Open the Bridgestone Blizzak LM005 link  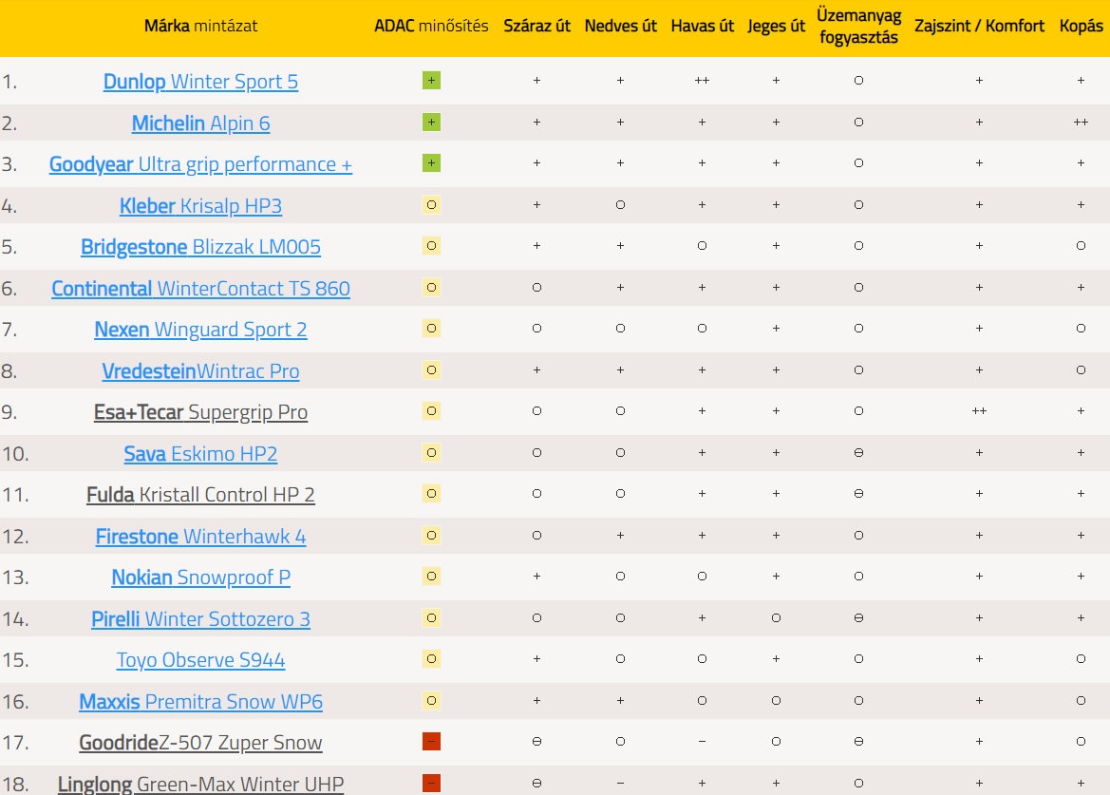pyautogui.click(x=200, y=247)
